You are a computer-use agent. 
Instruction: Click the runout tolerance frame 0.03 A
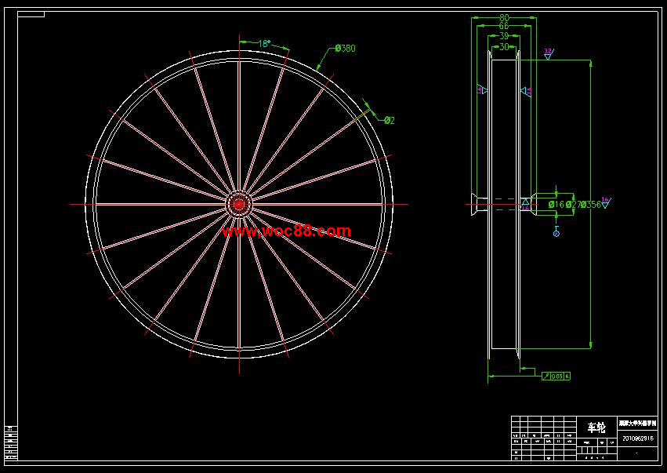click(556, 376)
